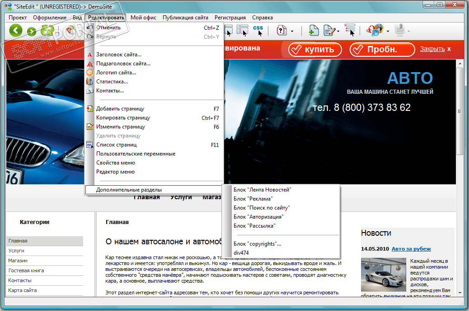
Task: Select Карта сайта in Категории sidebar
Action: pyautogui.click(x=45, y=290)
